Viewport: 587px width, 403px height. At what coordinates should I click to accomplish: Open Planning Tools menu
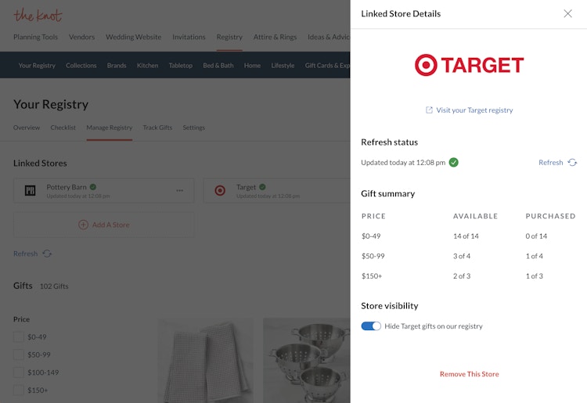(x=35, y=37)
